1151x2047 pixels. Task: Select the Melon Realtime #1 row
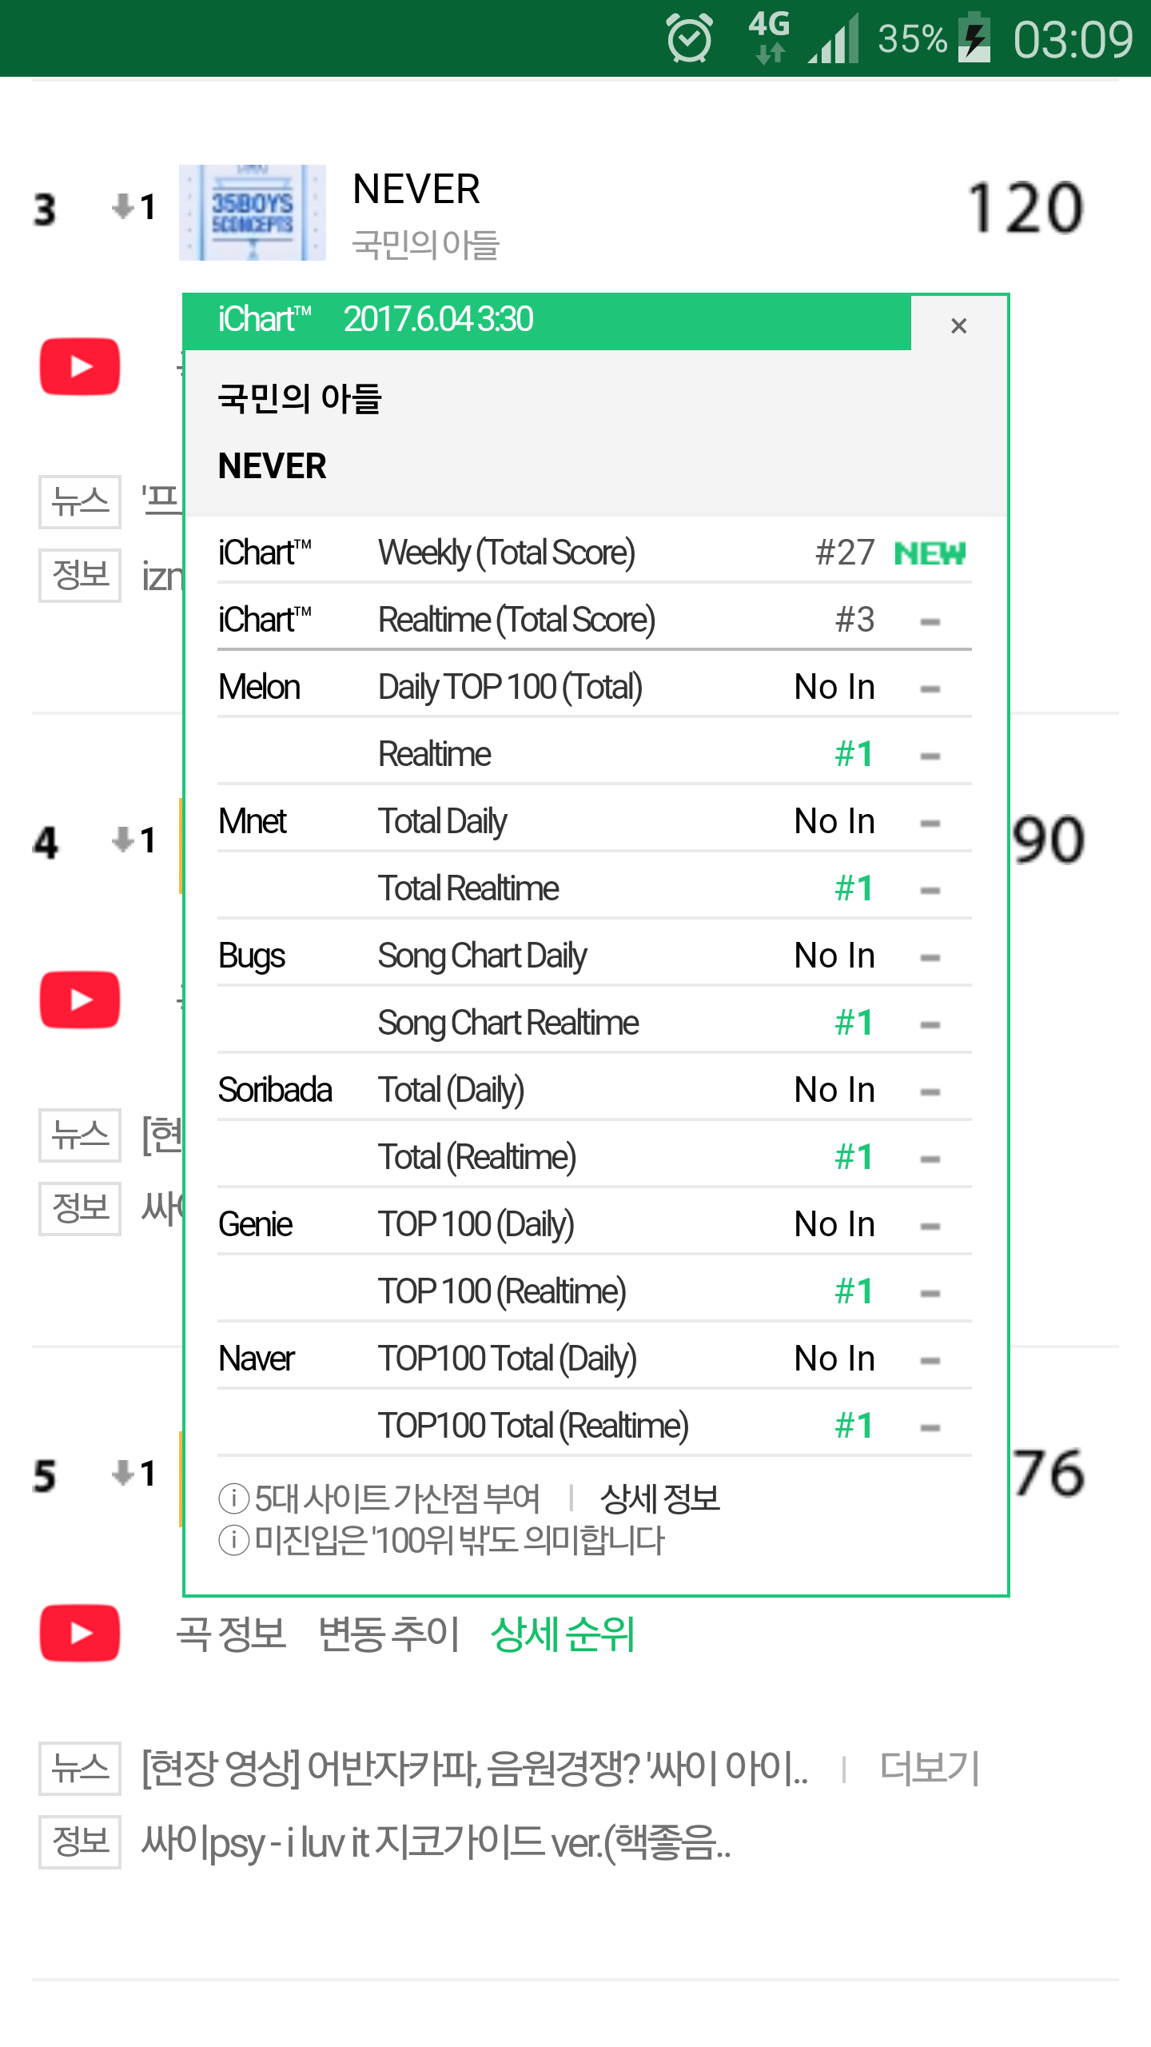pos(594,754)
